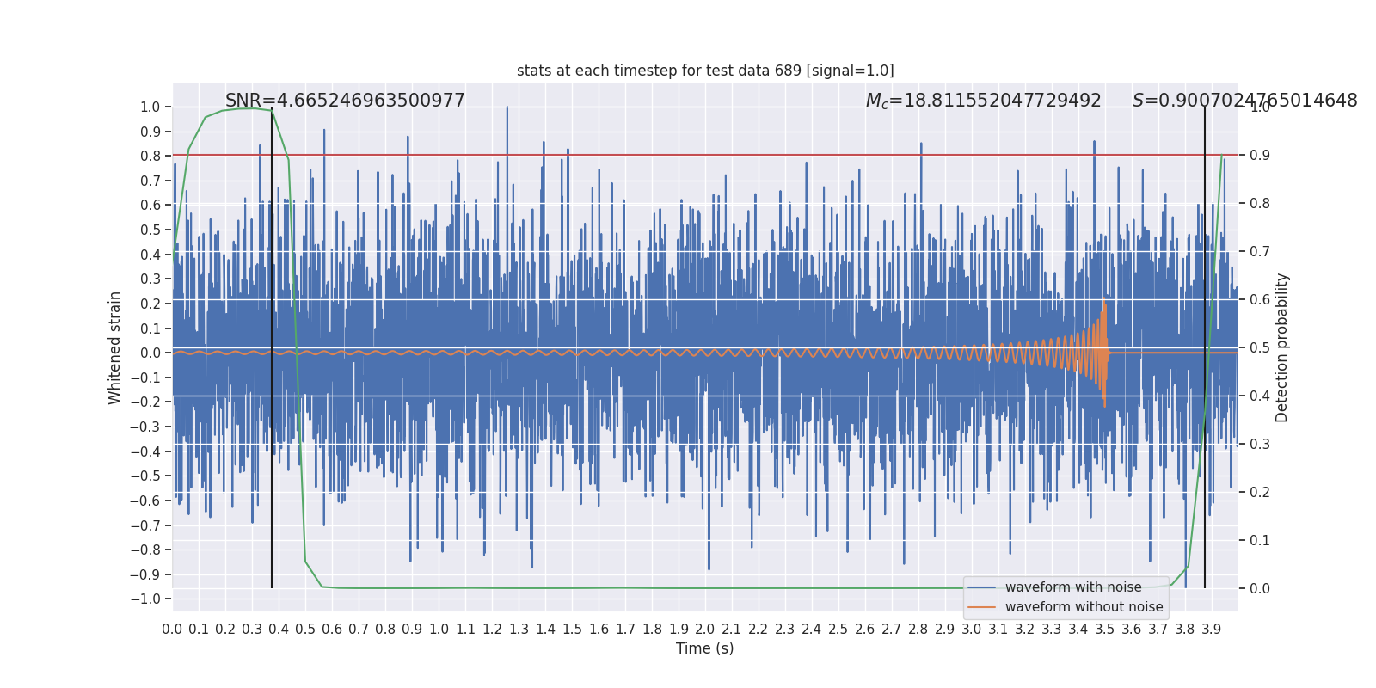This screenshot has width=1376, height=688.
Task: Click the −0.8 tick on Whitened strain axis
Action: (x=145, y=550)
